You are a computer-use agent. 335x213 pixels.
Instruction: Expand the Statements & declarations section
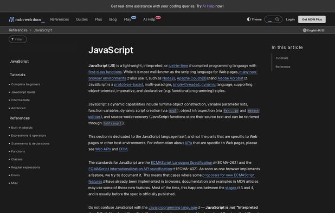click(29, 144)
